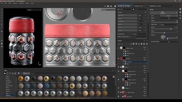Show the Blur effect under Fill layer 3
This screenshot has width=182, height=102.
point(124,64)
